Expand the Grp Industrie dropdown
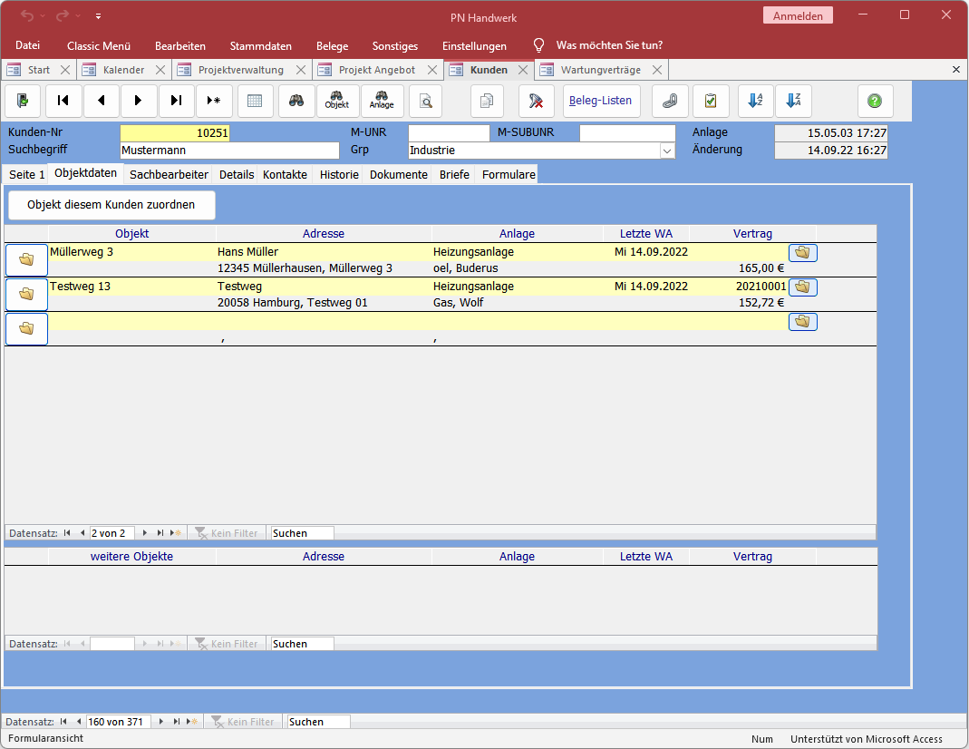This screenshot has width=969, height=749. pyautogui.click(x=667, y=151)
